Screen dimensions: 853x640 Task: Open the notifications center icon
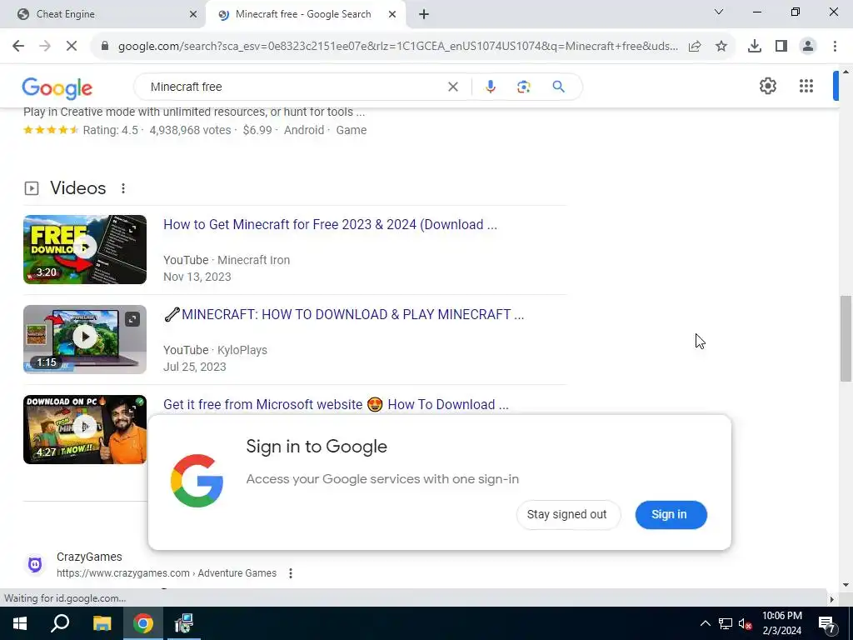point(827,623)
